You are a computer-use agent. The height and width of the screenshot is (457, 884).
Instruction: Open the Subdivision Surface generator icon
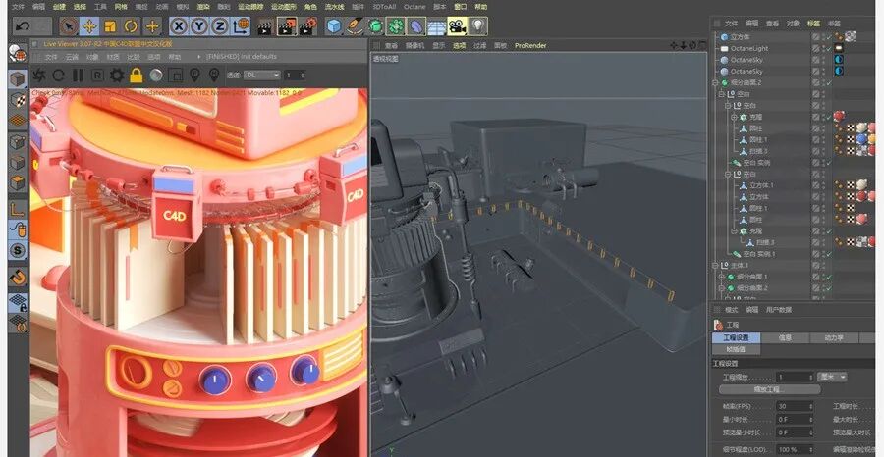click(375, 25)
